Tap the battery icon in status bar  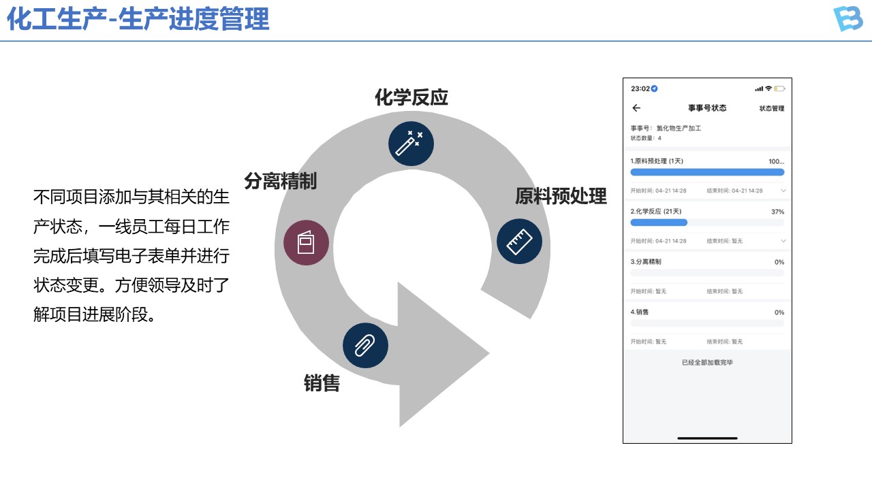pyautogui.click(x=779, y=88)
